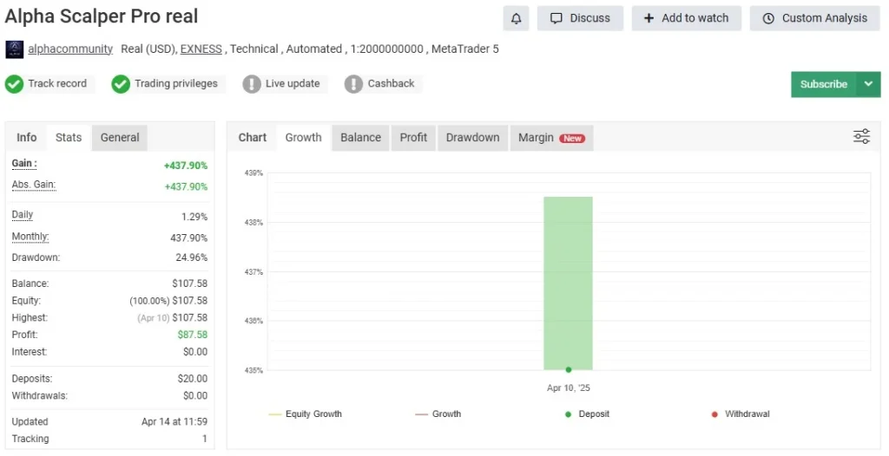The width and height of the screenshot is (889, 456).
Task: Click the green Apr 10 growth bar
Action: (568, 283)
